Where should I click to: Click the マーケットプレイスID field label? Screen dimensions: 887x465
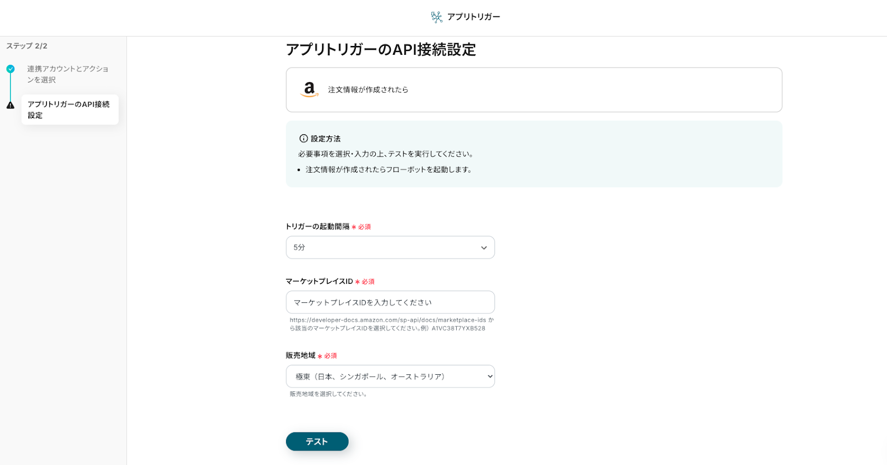click(319, 281)
